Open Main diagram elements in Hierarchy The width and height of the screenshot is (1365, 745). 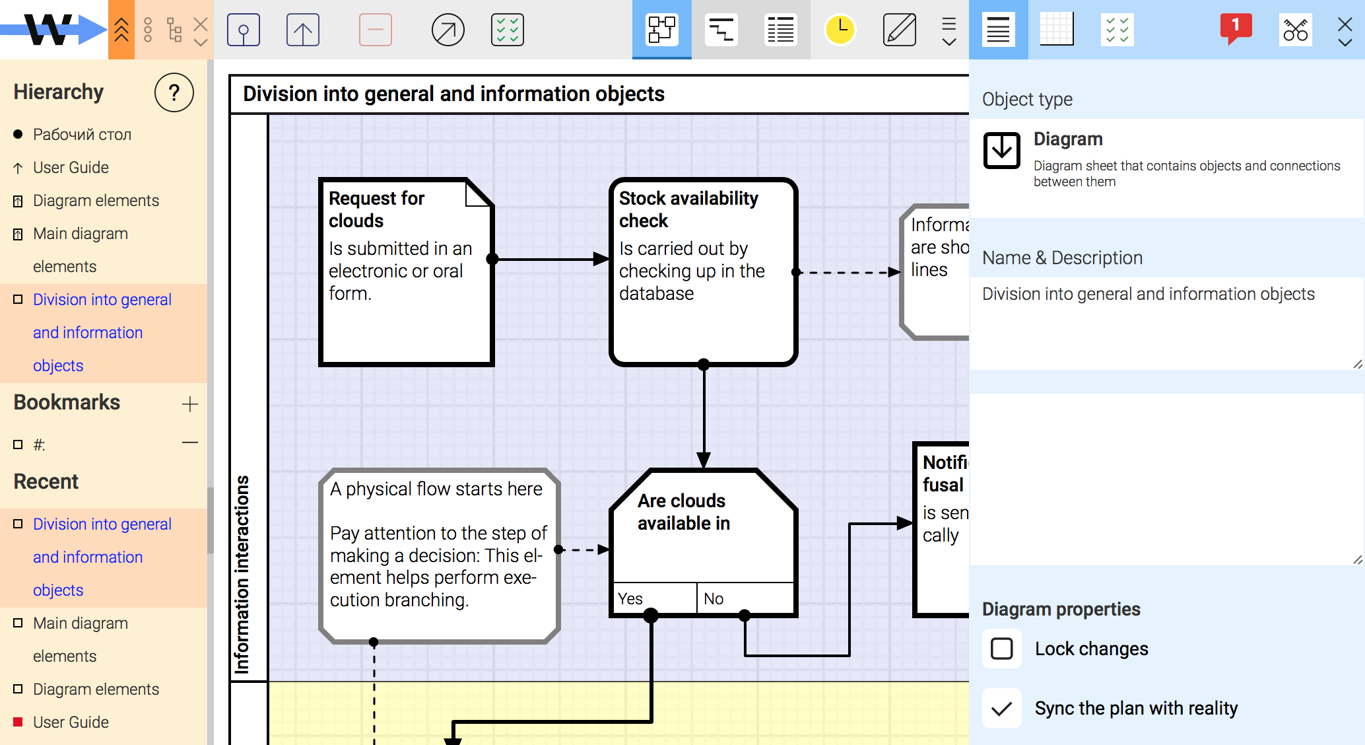80,234
